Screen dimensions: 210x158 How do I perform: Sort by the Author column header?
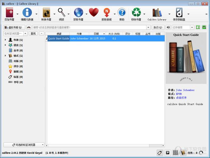tap(79, 34)
